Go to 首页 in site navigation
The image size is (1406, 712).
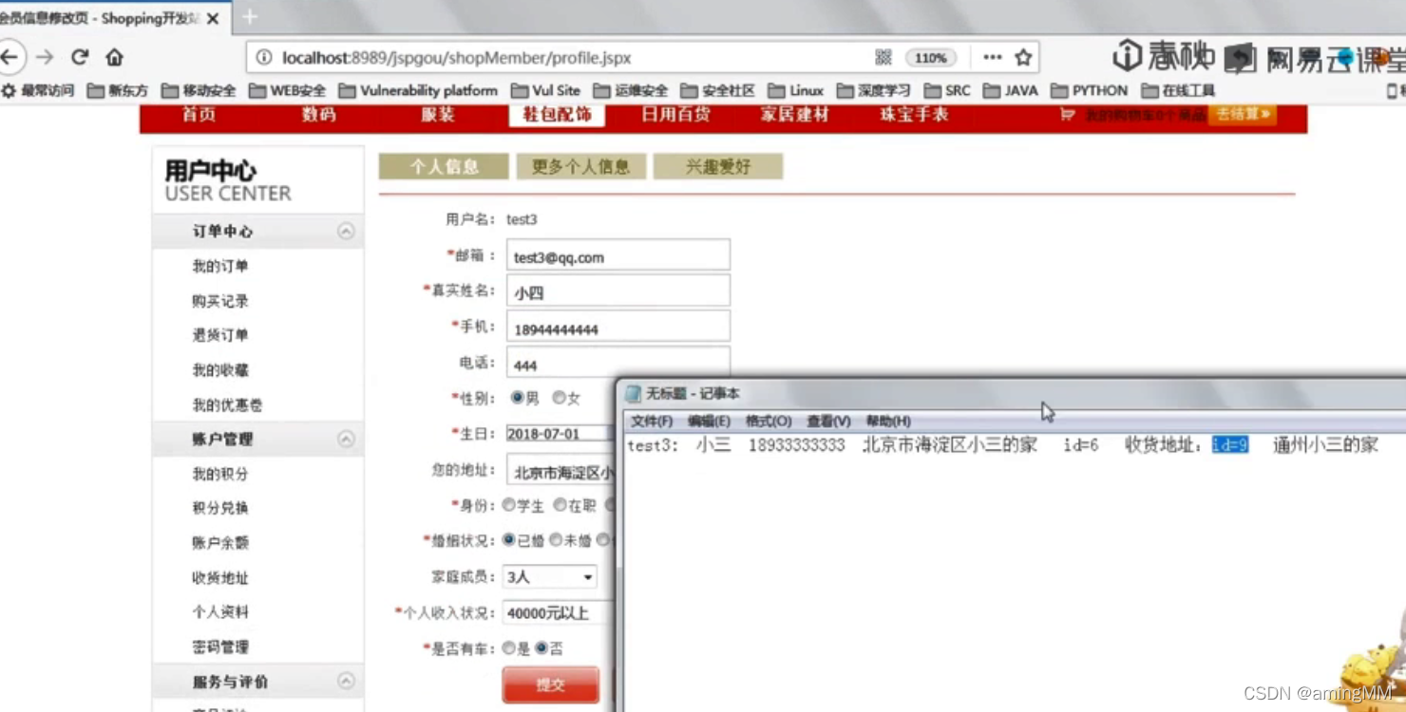point(199,115)
